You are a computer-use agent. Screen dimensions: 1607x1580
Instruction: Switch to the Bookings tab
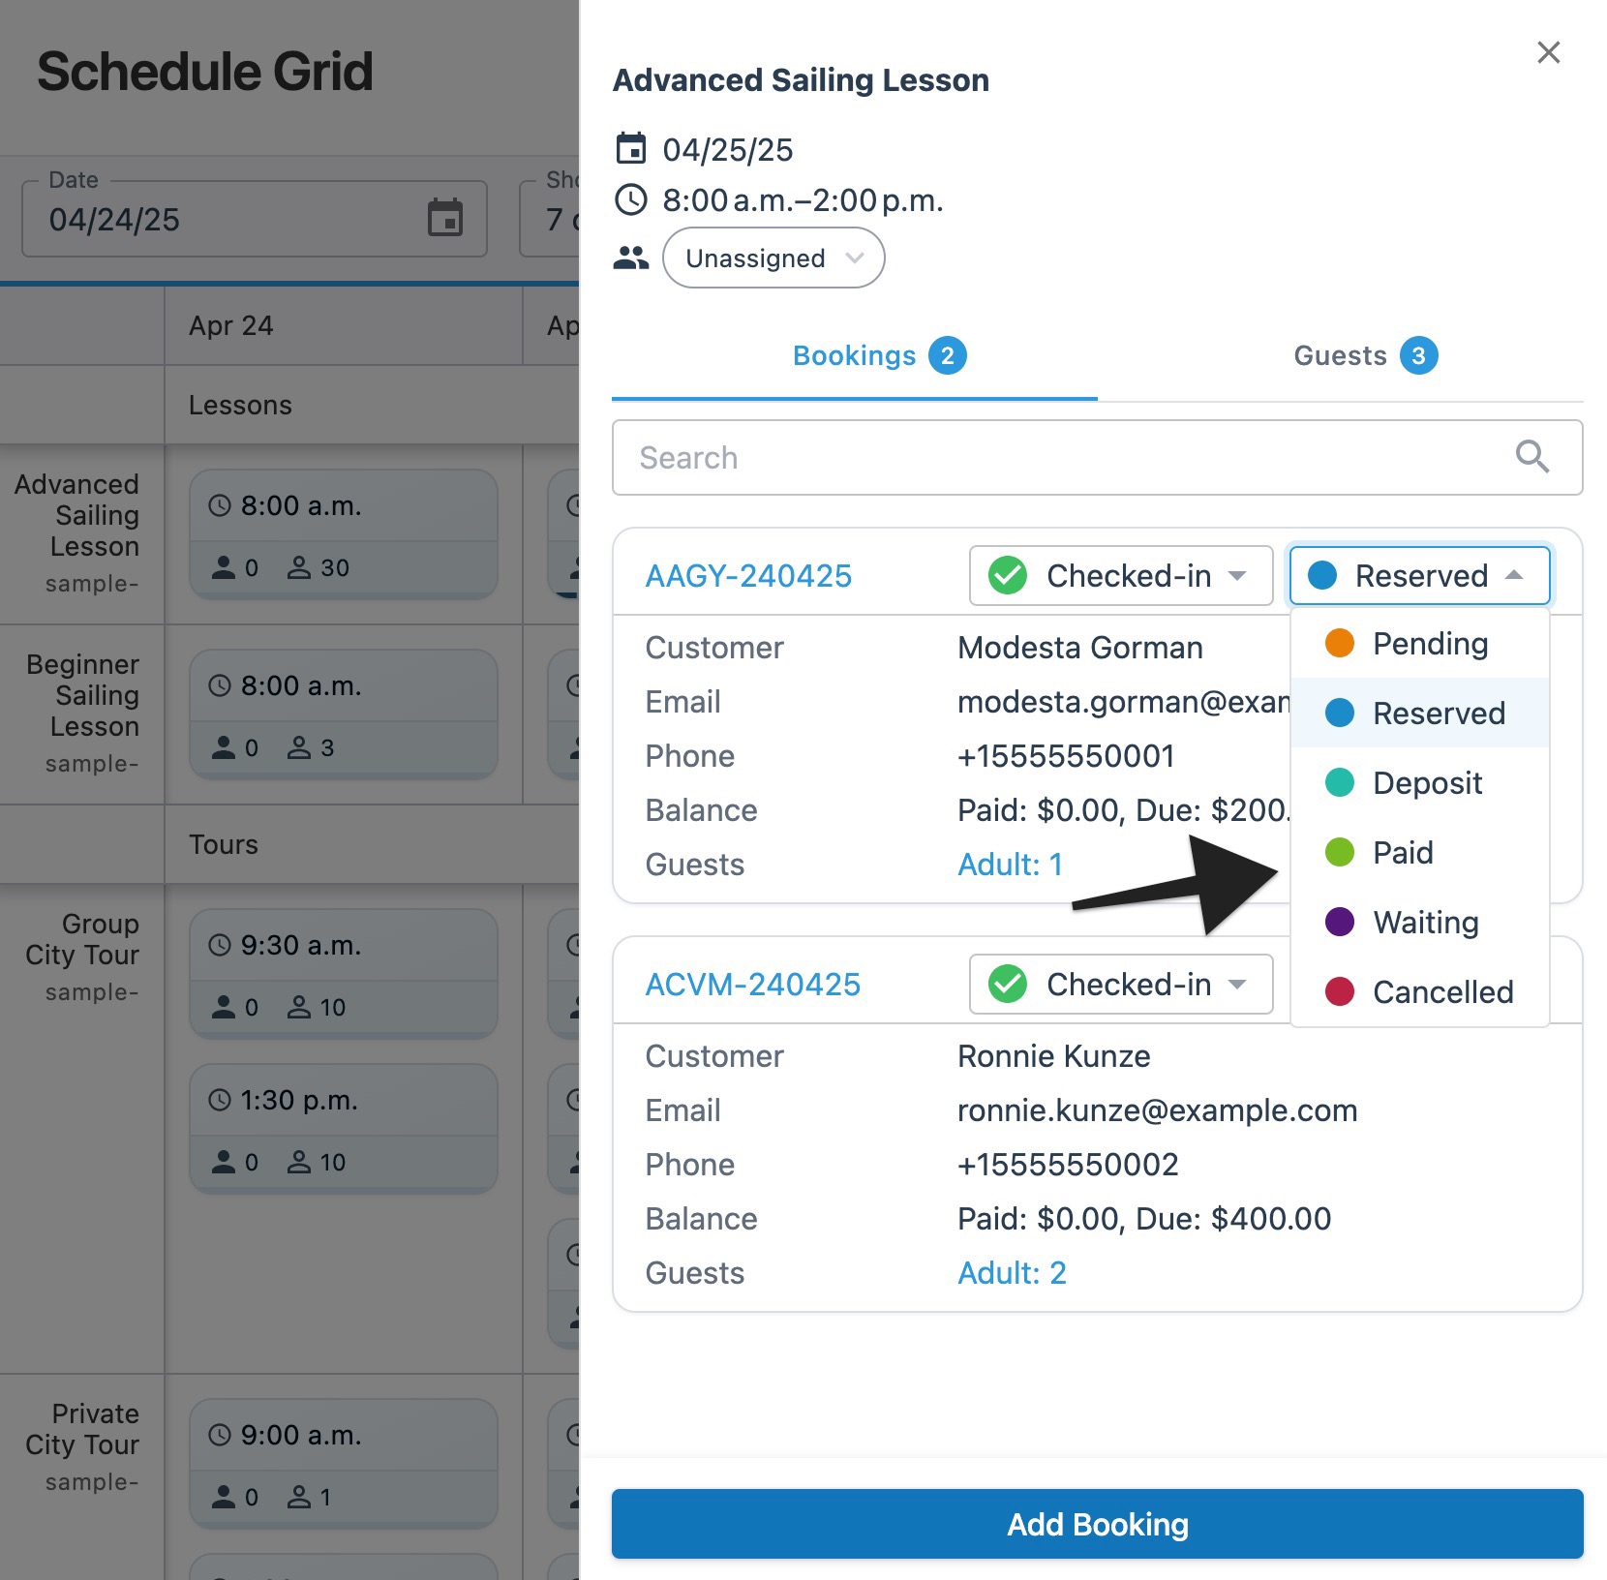click(855, 356)
